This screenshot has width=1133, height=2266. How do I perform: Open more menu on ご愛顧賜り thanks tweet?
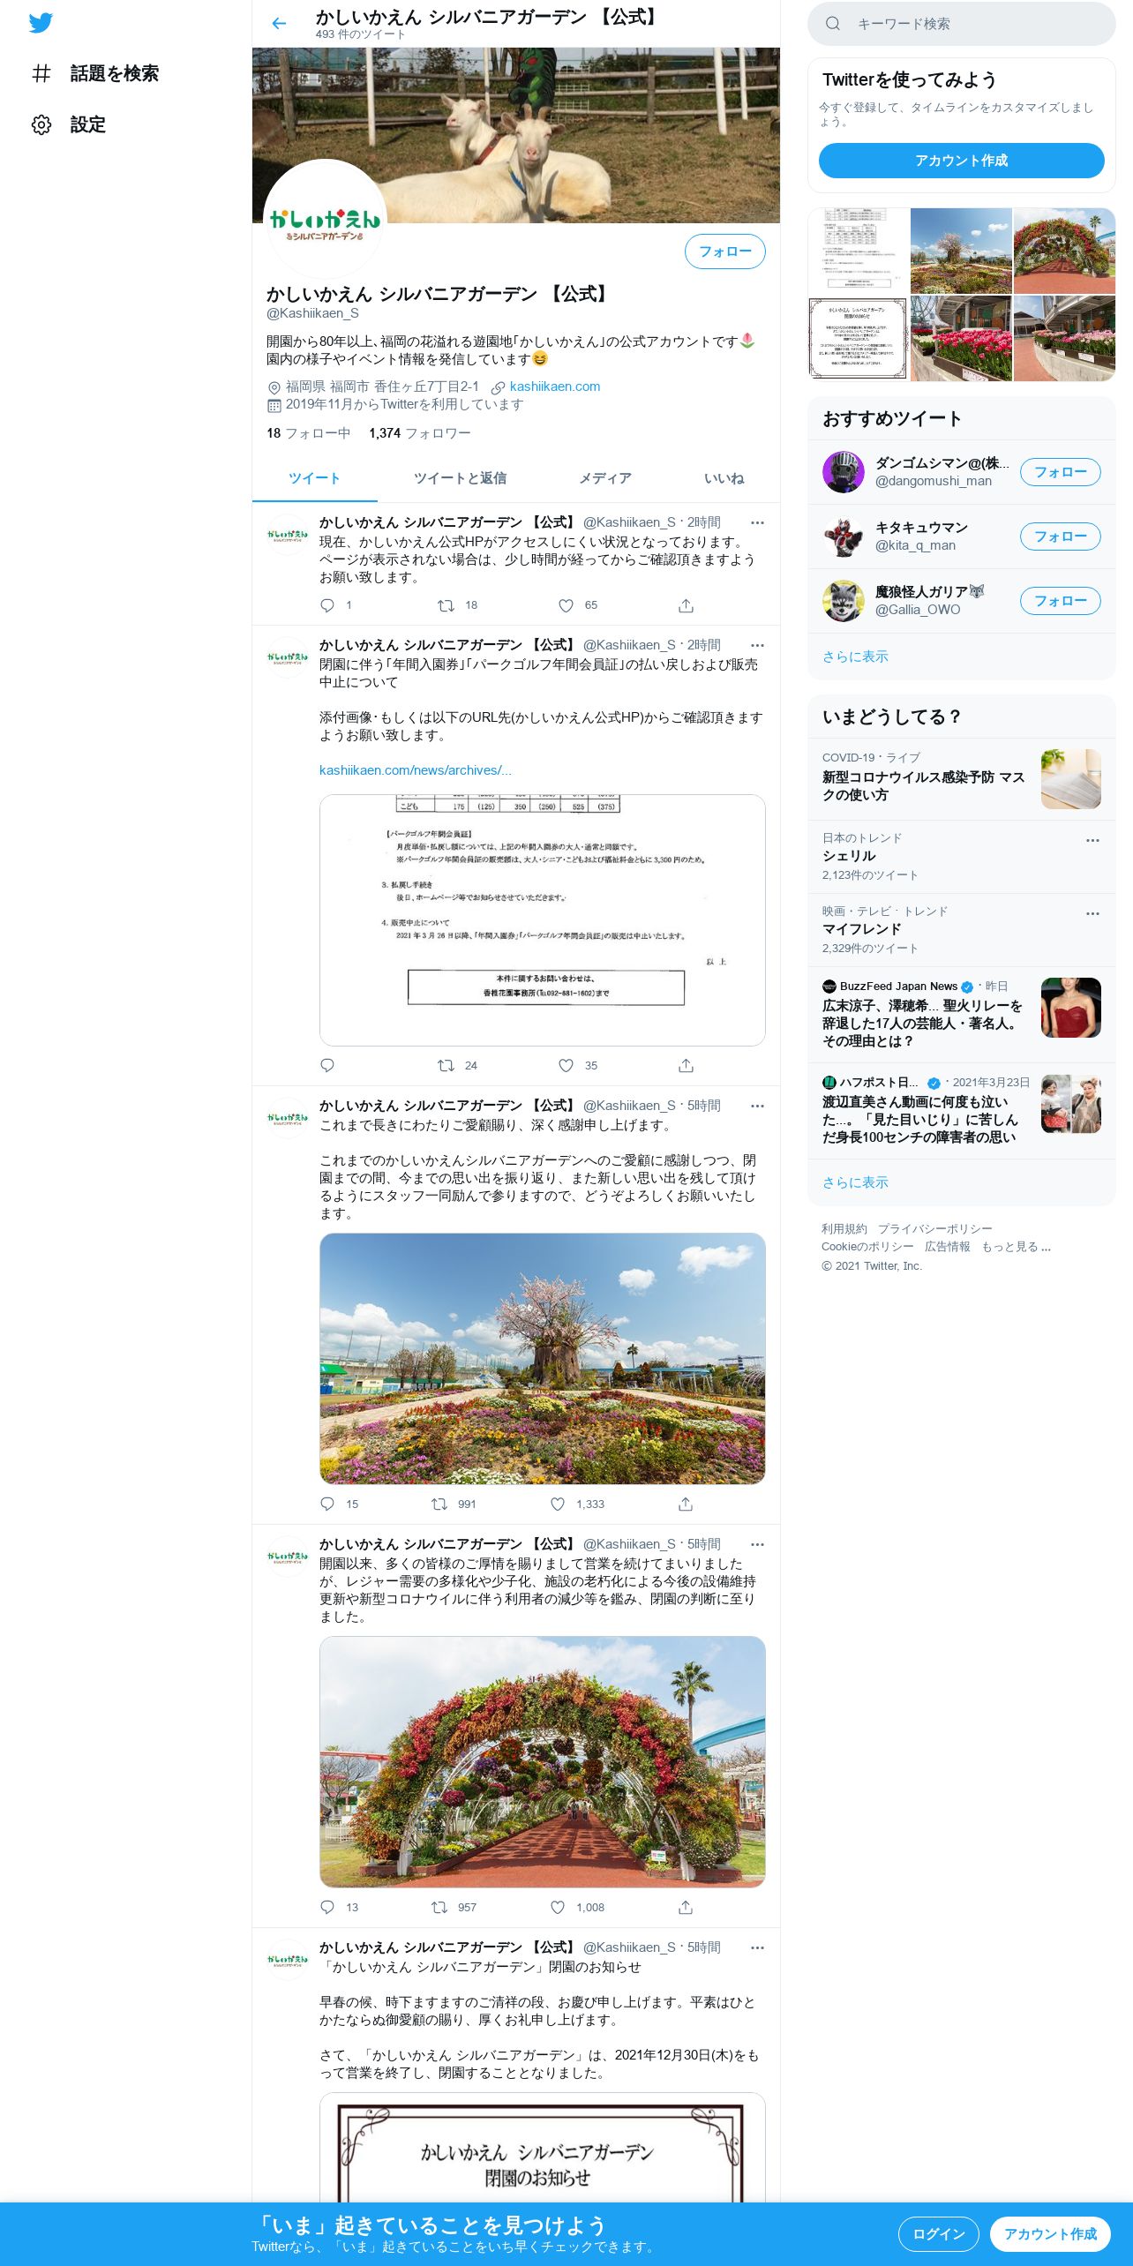[757, 1107]
